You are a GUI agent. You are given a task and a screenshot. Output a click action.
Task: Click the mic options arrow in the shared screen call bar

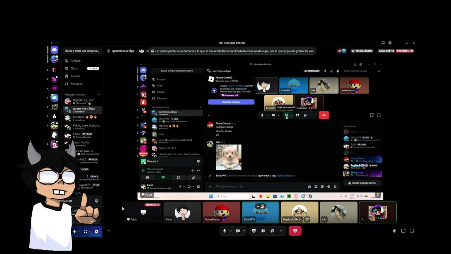pyautogui.click(x=267, y=115)
